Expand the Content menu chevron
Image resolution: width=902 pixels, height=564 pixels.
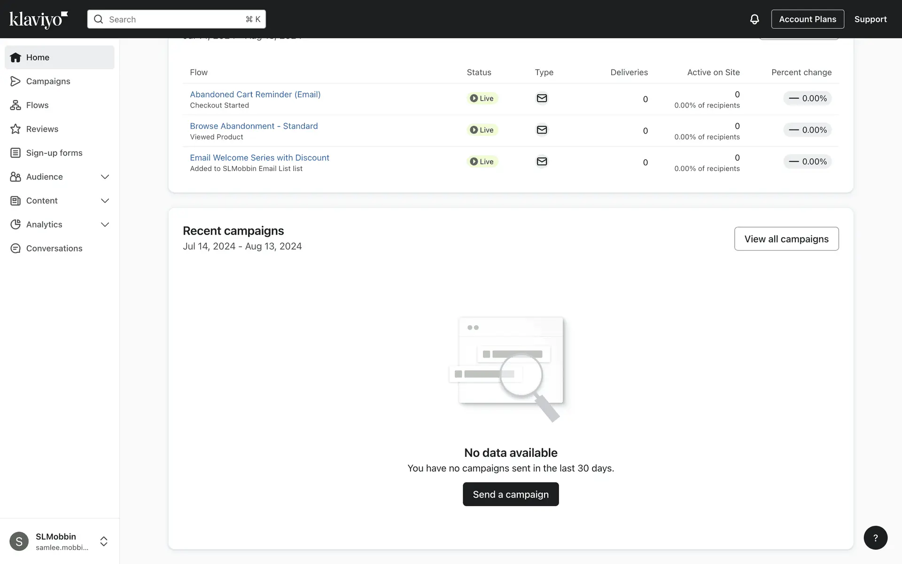pyautogui.click(x=105, y=201)
